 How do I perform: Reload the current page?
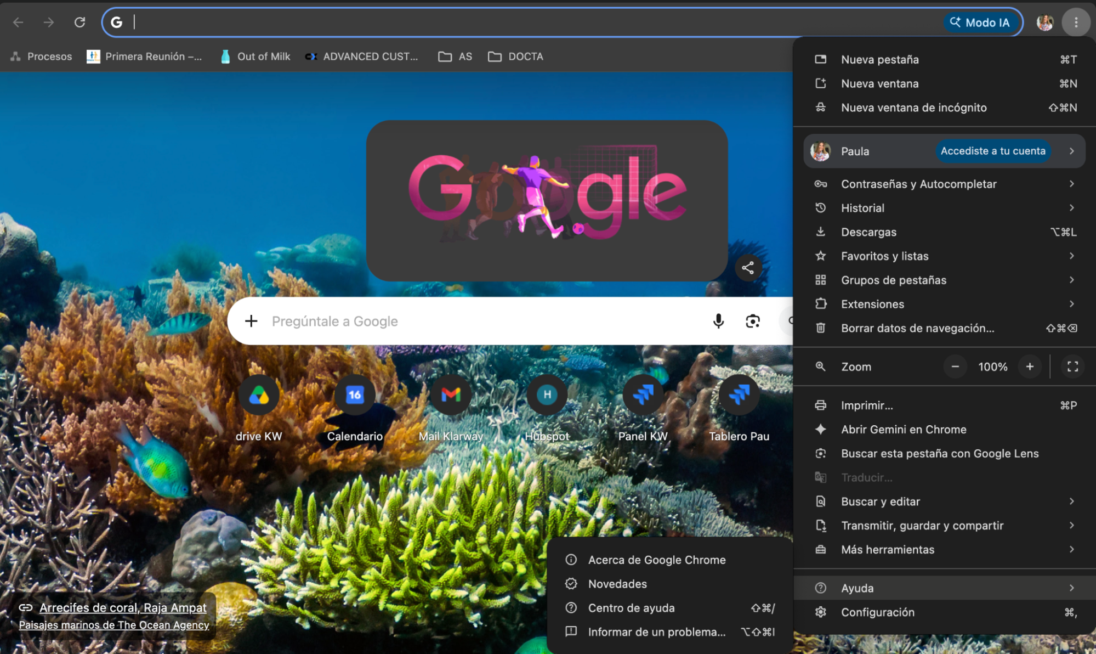click(80, 22)
